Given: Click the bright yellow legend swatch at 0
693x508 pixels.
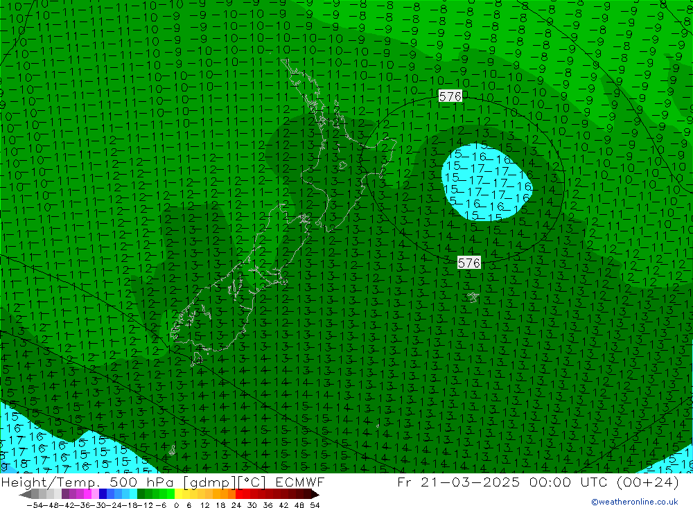Looking at the screenshot, I should pos(178,493).
